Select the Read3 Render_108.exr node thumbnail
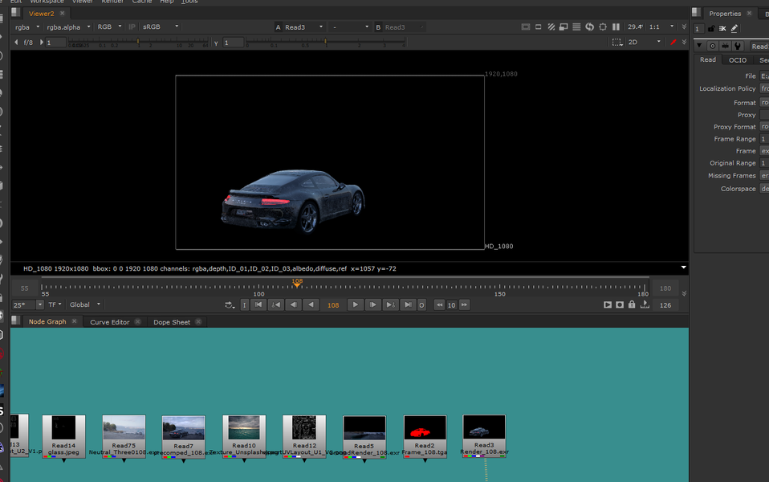The image size is (769, 482). [484, 427]
